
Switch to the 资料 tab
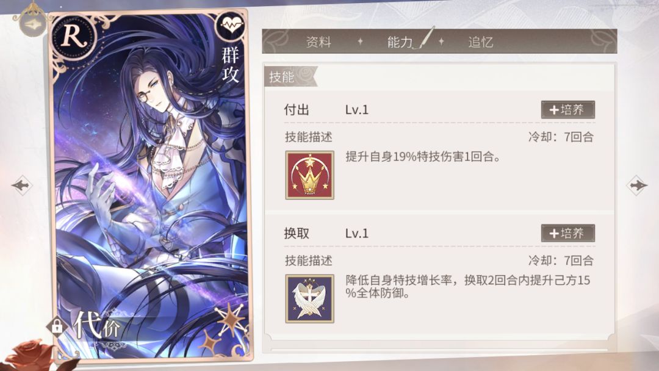(319, 41)
